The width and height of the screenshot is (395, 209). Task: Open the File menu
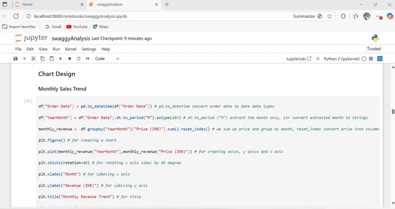(x=18, y=49)
